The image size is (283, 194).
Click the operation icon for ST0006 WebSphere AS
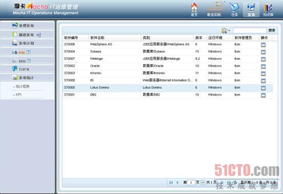click(264, 45)
